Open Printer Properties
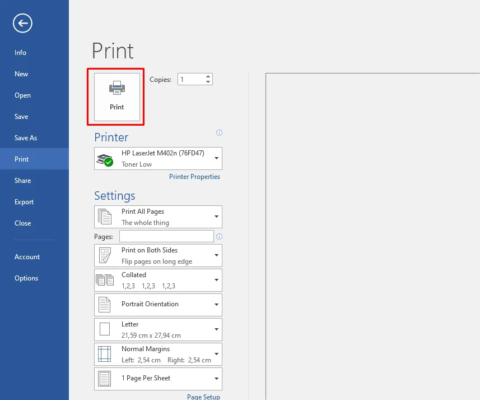 [x=194, y=176]
